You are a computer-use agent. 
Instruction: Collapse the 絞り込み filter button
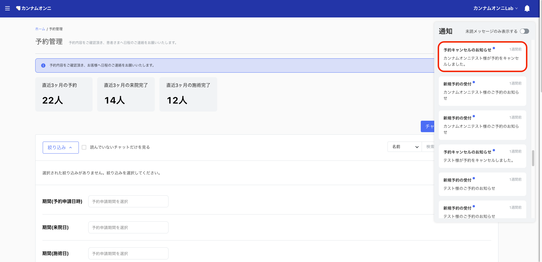click(61, 148)
